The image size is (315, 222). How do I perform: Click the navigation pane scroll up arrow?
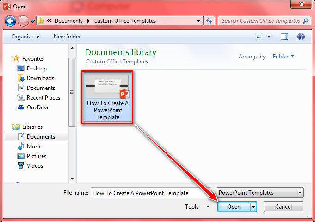pos(72,48)
